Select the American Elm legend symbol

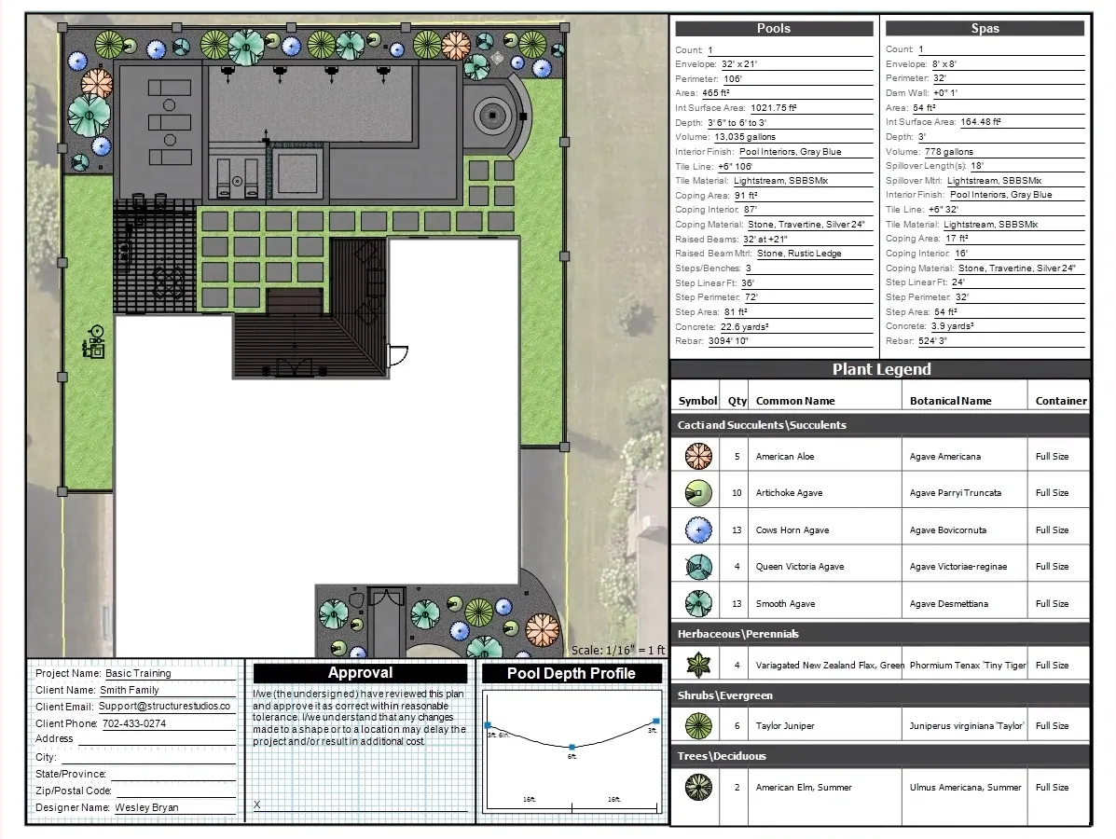coord(697,787)
